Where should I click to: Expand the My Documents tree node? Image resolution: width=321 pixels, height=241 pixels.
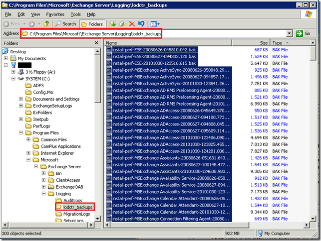[5, 58]
